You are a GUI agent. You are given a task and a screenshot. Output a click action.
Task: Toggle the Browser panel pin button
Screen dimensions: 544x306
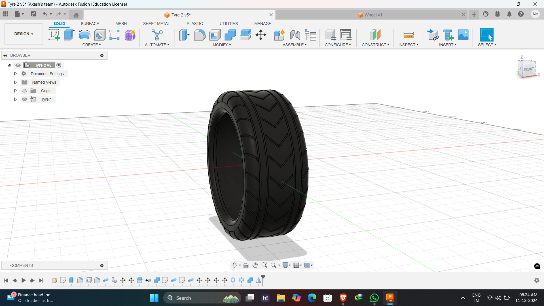pos(102,55)
